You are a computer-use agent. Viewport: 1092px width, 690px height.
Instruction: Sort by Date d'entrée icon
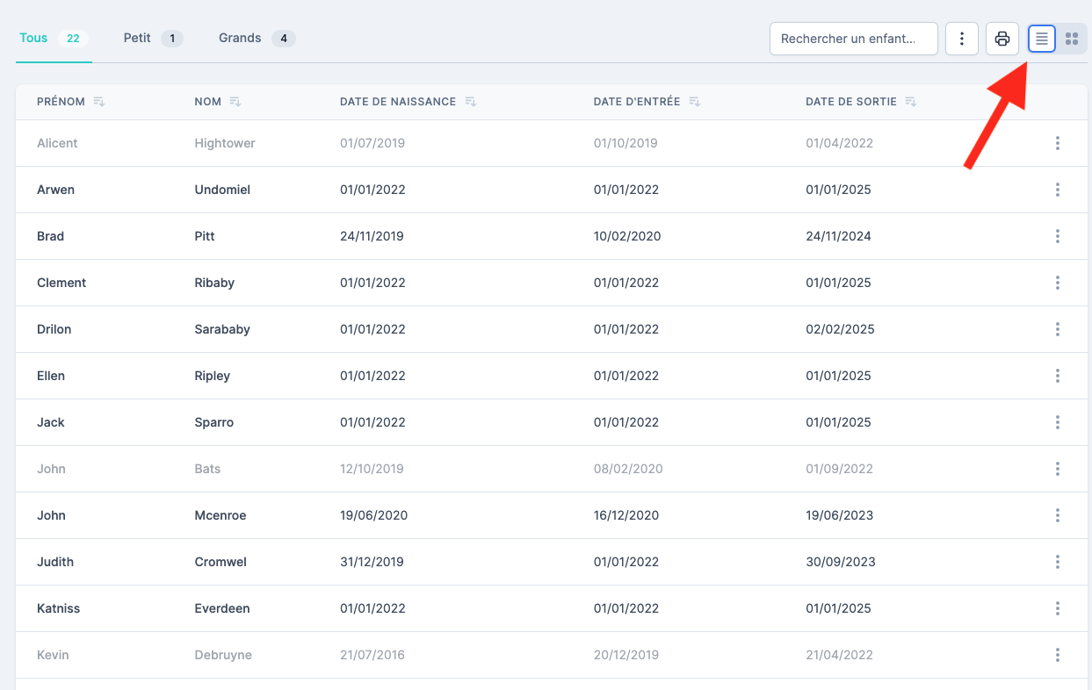coord(694,102)
